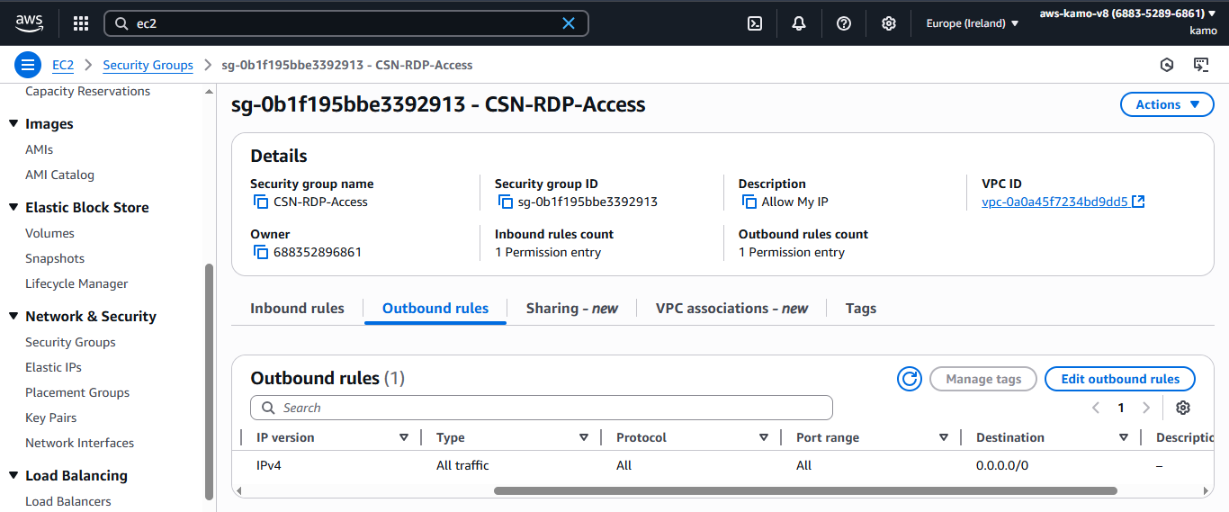Collapse the Network & Security section
Image resolution: width=1229 pixels, height=512 pixels.
[13, 317]
